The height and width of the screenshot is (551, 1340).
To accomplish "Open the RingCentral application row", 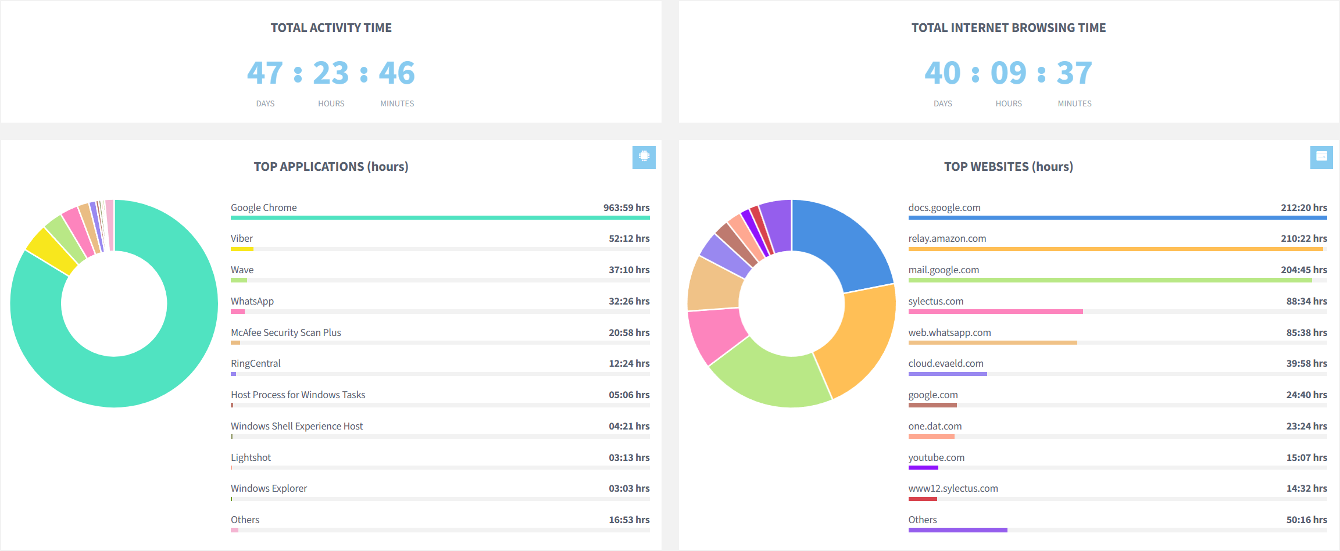I will tap(255, 363).
